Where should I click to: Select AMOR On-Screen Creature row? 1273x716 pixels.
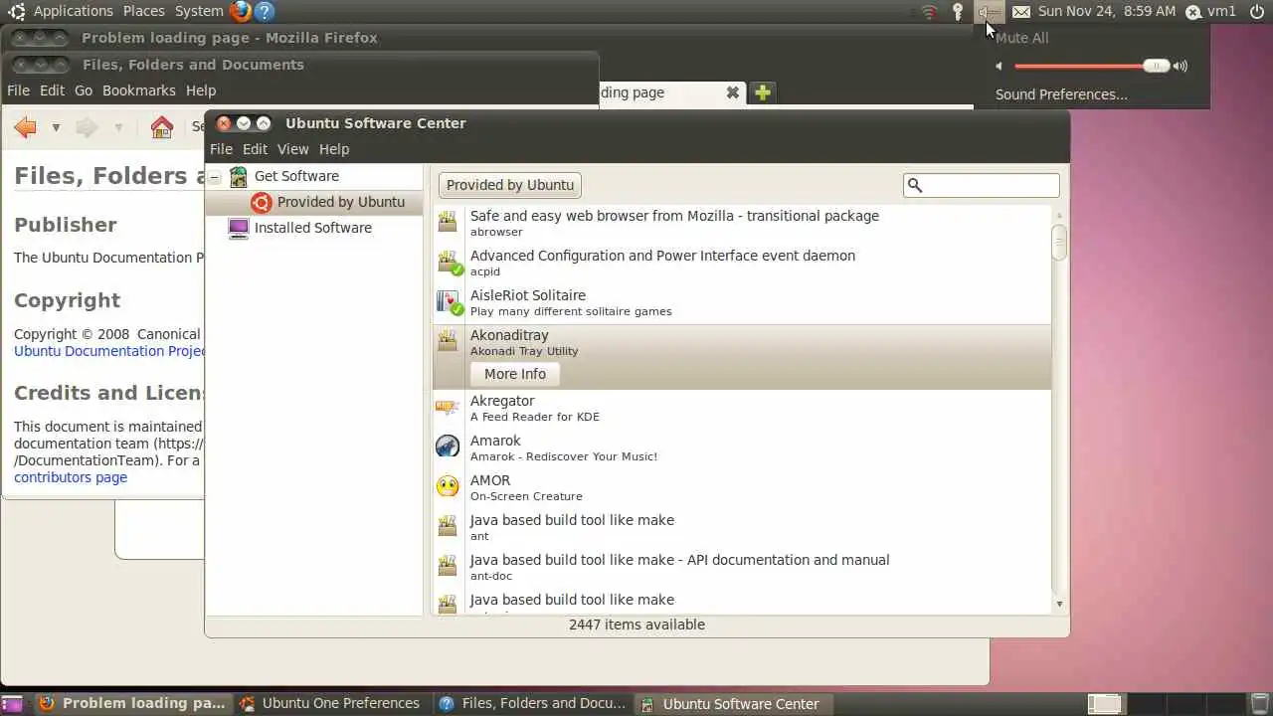(x=742, y=487)
